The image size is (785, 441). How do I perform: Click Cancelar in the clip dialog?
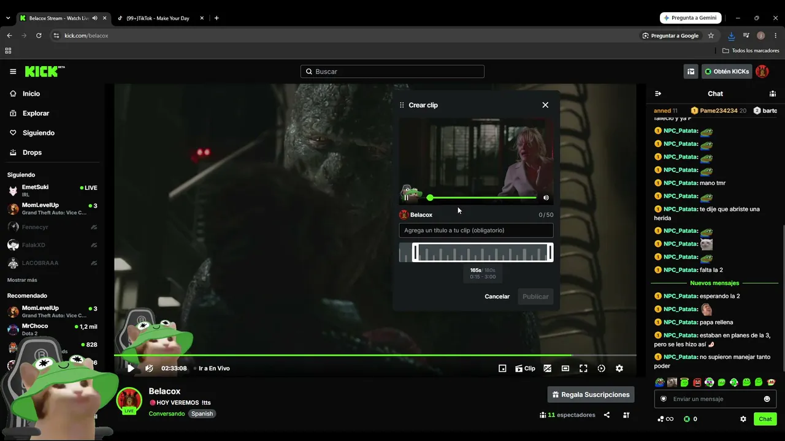pos(497,296)
